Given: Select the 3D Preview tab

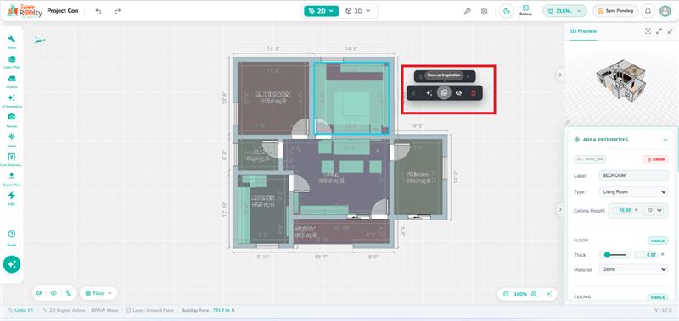Looking at the screenshot, I should [x=583, y=31].
